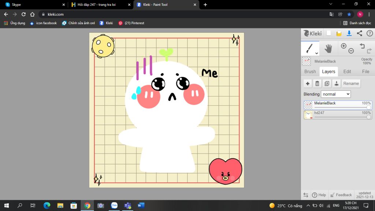This screenshot has width=375, height=211.
Task: Download the drawing with the save icon
Action: [349, 33]
